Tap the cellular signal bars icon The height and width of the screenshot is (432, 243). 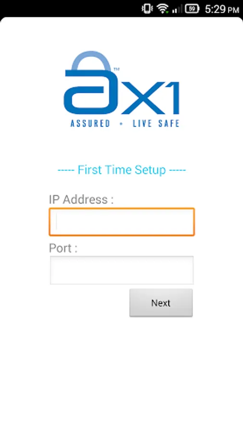pyautogui.click(x=177, y=9)
